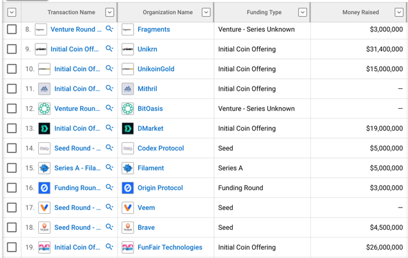The height and width of the screenshot is (258, 408).
Task: Open the Filament organization link
Action: pos(151,168)
